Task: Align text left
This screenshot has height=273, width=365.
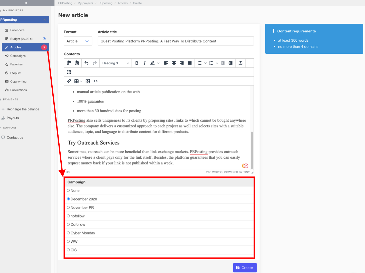Action: click(166, 63)
